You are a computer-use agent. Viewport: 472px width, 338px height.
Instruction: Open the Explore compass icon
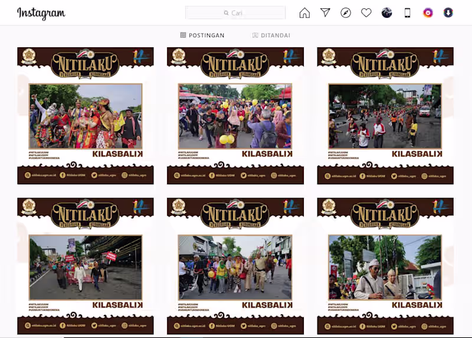[x=346, y=13]
